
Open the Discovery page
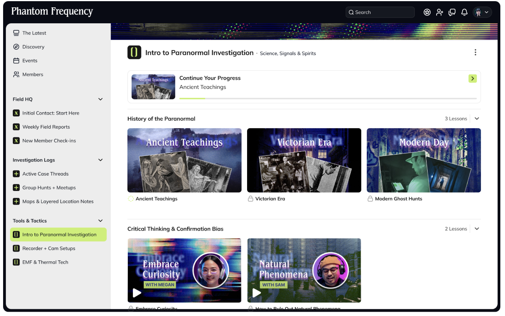pos(33,47)
